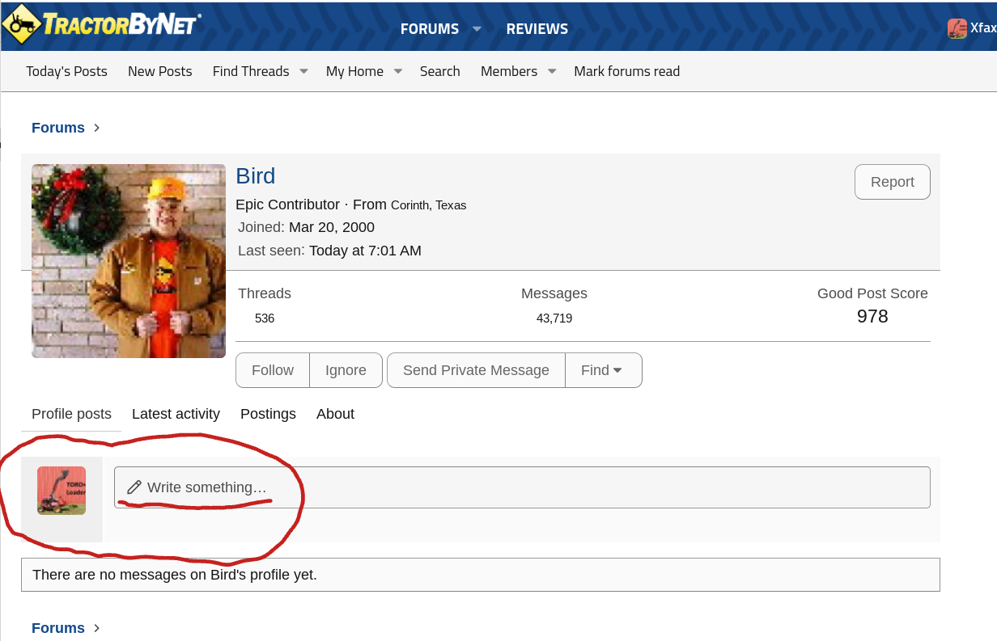Open the Search link

coord(440,71)
